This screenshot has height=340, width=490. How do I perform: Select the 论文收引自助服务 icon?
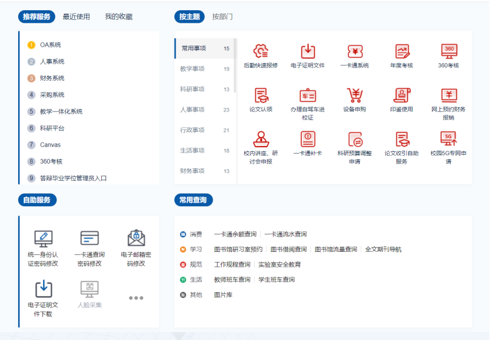tap(402, 139)
